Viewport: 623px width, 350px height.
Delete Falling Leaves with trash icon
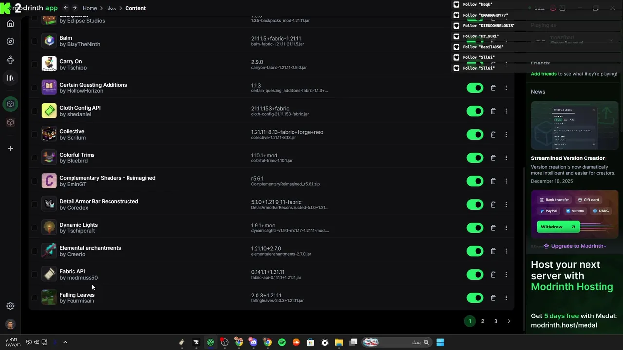(x=493, y=297)
